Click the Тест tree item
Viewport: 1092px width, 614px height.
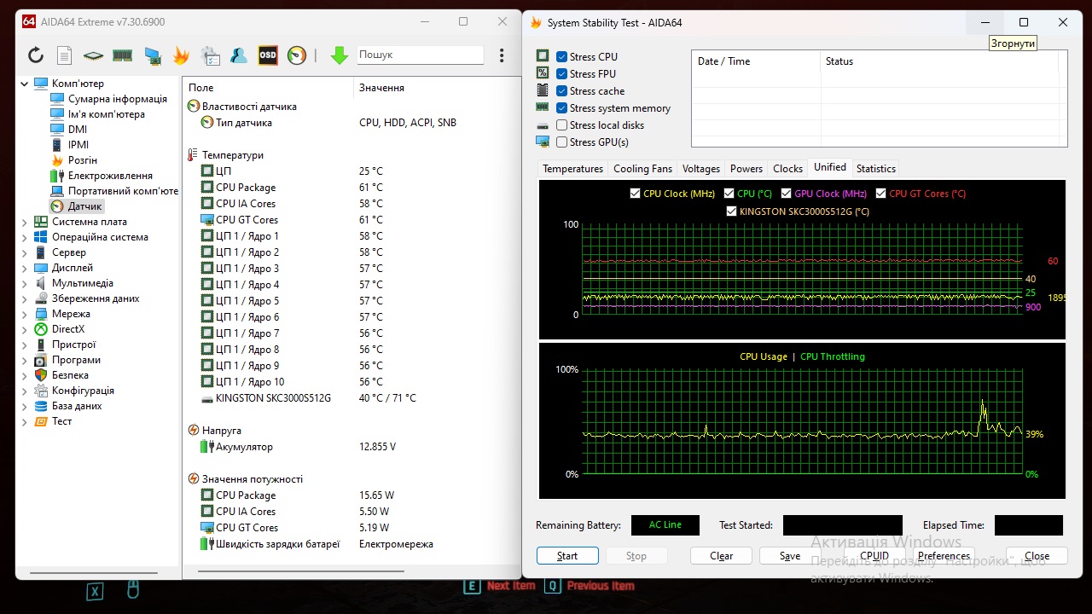point(61,421)
